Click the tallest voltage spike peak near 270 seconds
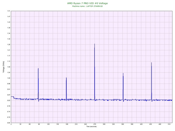The width and height of the screenshot is (175, 131). click(95, 44)
